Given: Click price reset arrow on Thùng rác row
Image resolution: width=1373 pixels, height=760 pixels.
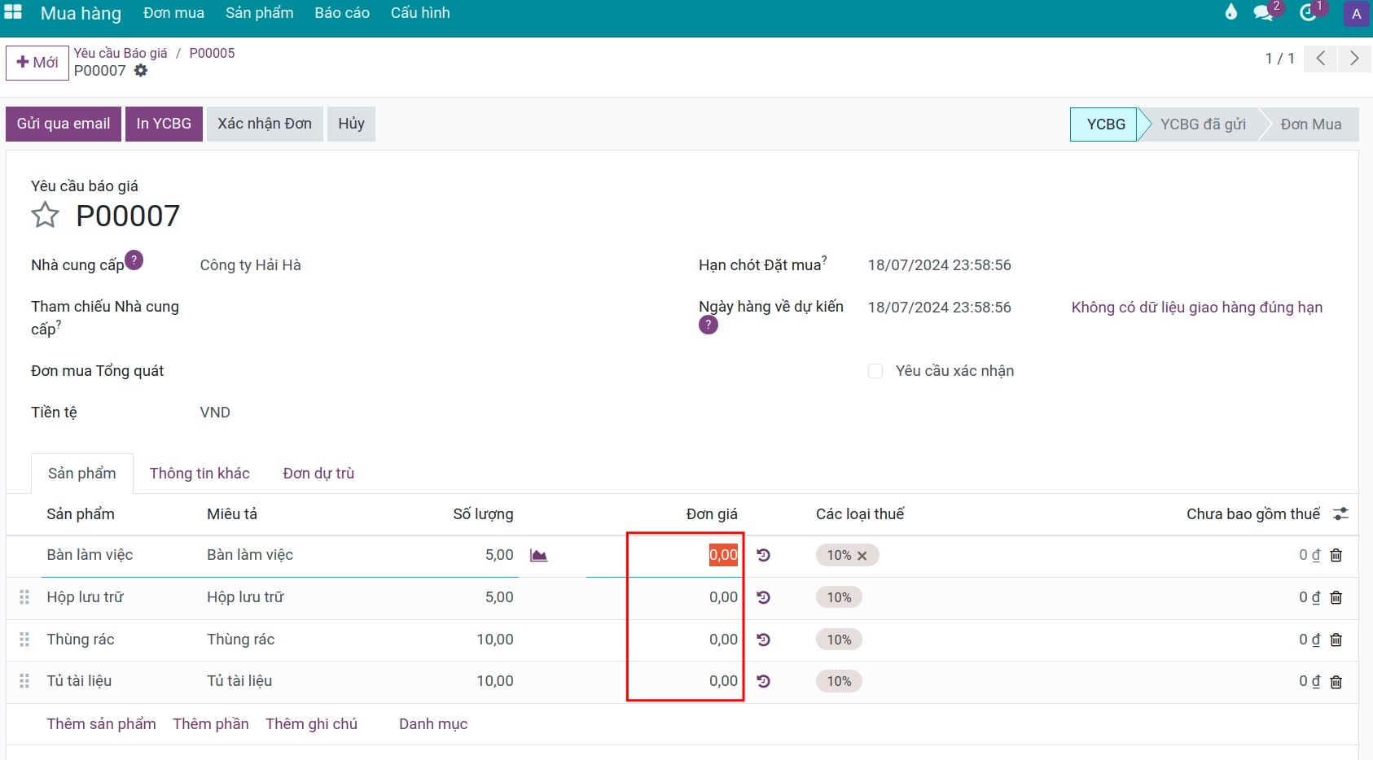Looking at the screenshot, I should (763, 640).
